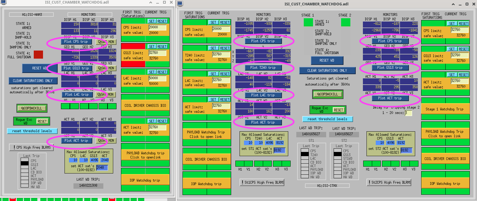Click RESET for ACT limit in HAM3 window

[162, 121]
